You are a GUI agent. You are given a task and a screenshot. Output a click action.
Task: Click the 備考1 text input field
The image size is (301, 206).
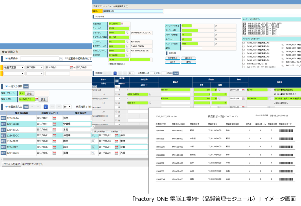pyautogui.click(x=192, y=48)
